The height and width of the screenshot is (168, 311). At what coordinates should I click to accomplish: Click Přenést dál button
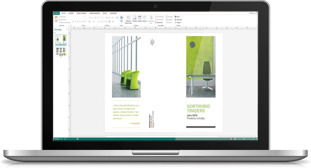160,20
